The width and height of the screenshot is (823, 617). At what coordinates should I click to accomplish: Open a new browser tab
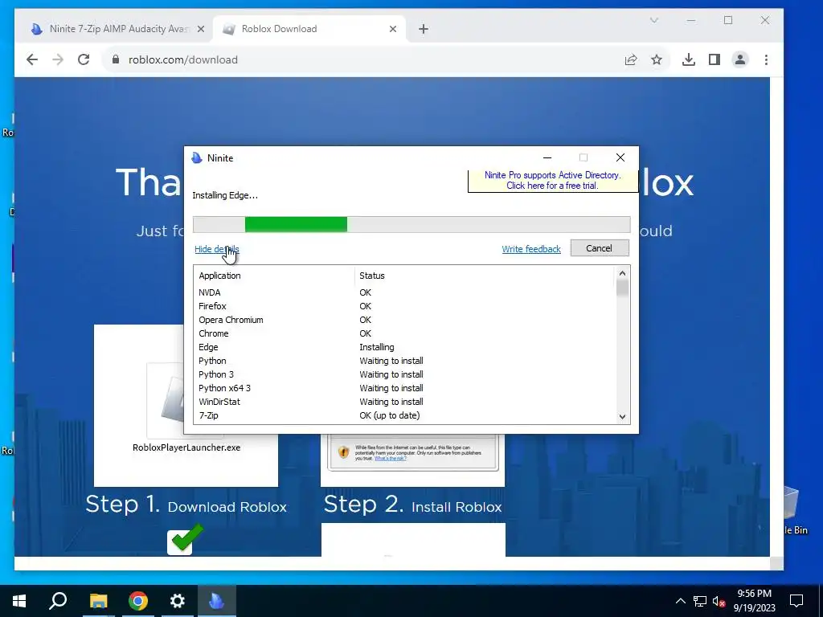pos(424,29)
